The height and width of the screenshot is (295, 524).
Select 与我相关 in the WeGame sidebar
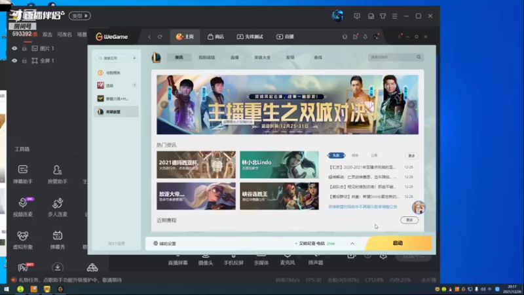117,73
